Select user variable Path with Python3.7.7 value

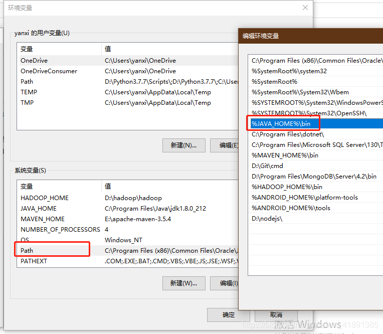coord(128,82)
